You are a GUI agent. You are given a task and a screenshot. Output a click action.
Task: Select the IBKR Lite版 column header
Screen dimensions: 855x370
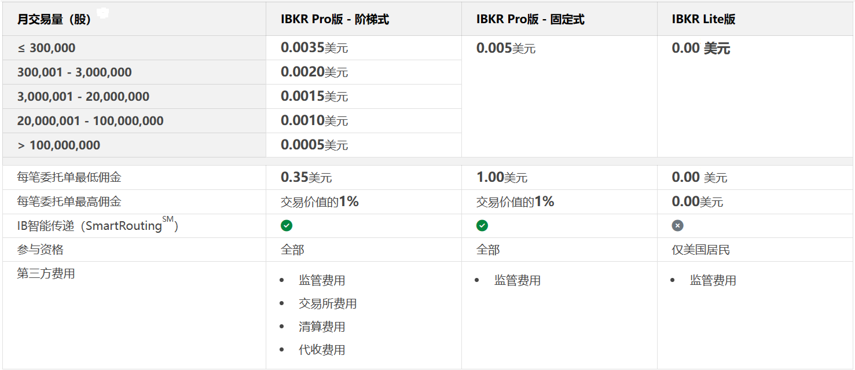(x=755, y=19)
